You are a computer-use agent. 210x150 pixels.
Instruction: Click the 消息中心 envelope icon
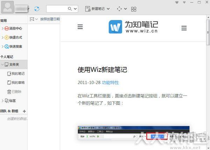pos(7,28)
